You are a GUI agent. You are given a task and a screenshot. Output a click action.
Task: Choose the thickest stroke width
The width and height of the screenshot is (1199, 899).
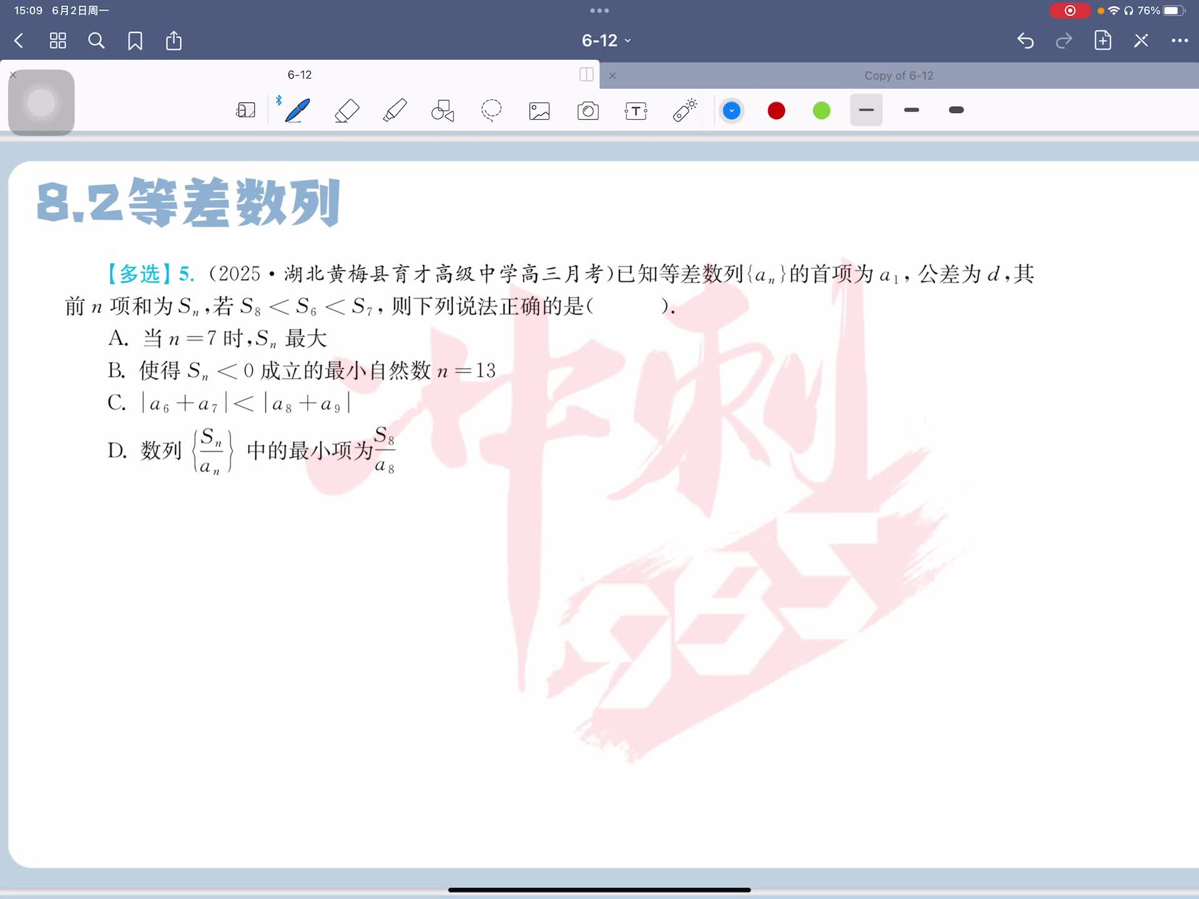(x=956, y=110)
